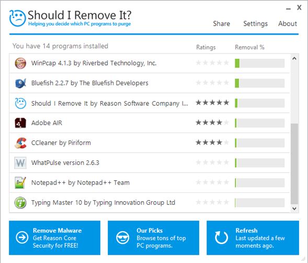Click the scroll down arrow of program list
Image resolution: width=308 pixels, height=263 pixels.
[x=294, y=209]
